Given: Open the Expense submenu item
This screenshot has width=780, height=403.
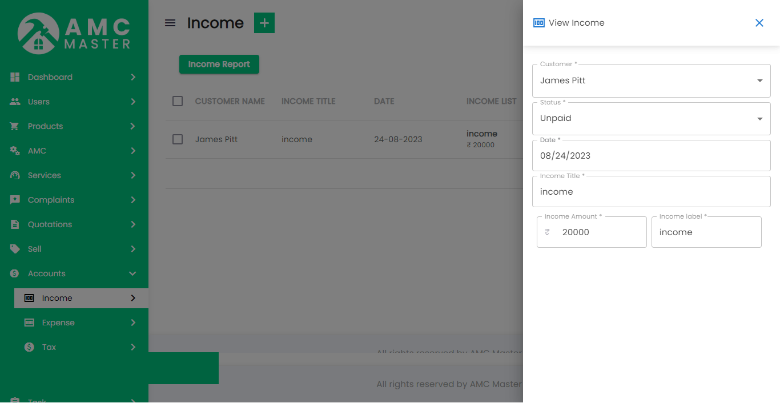Looking at the screenshot, I should [58, 323].
